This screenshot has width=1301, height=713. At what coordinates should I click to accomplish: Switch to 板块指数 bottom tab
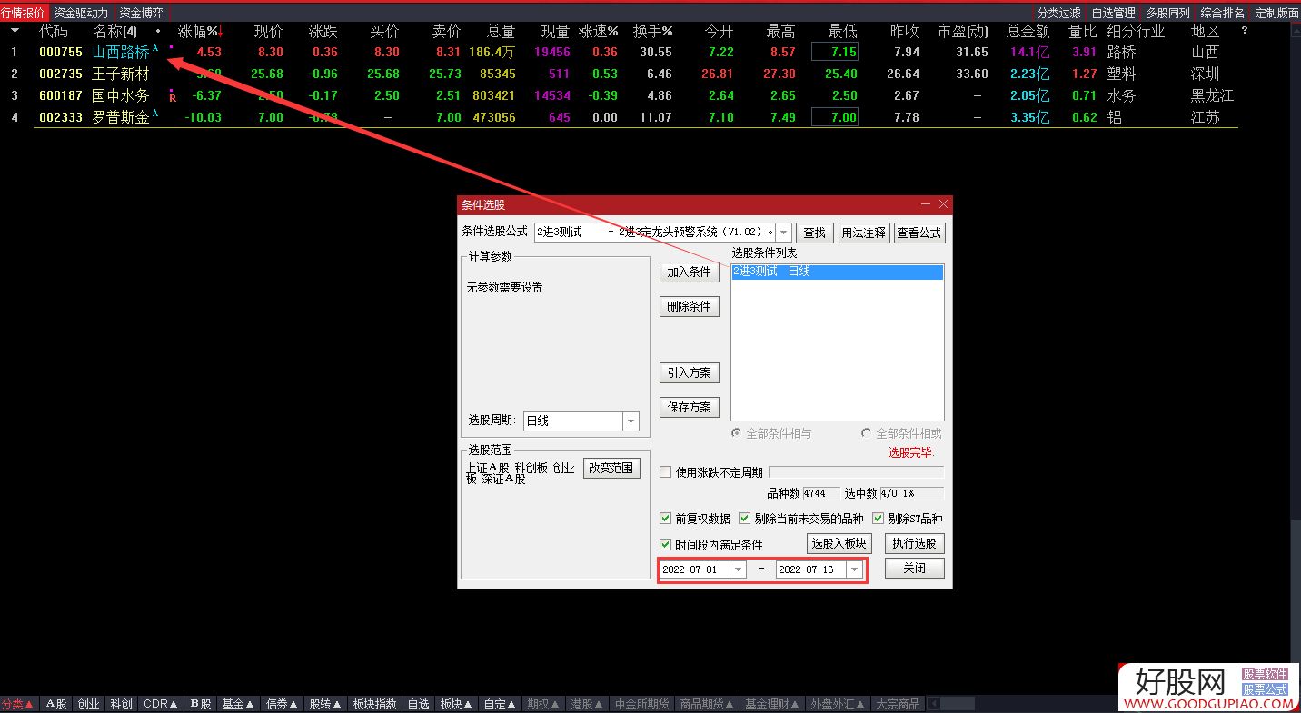374,704
